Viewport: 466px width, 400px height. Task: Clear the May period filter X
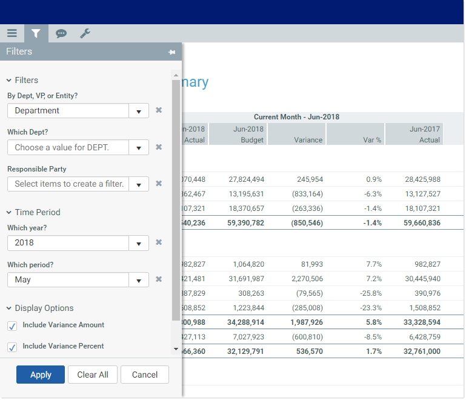159,279
